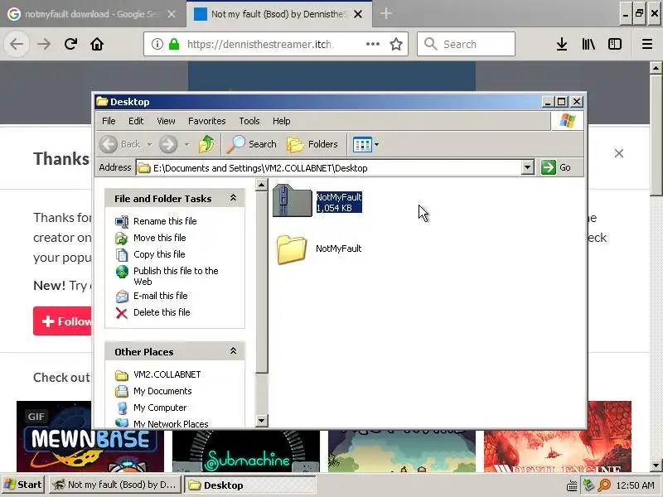The width and height of the screenshot is (663, 497).
Task: Open the Views dropdown arrow
Action: coord(377,144)
